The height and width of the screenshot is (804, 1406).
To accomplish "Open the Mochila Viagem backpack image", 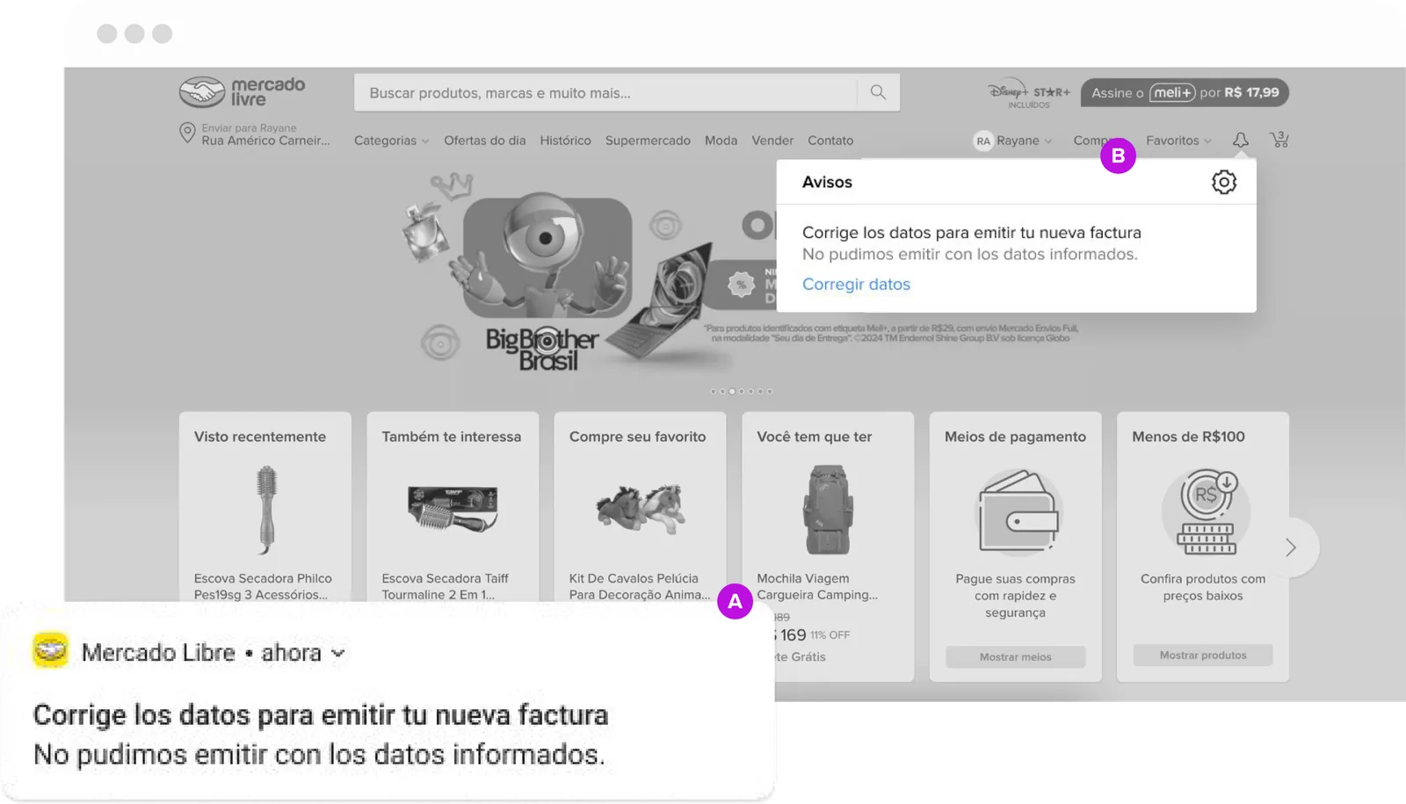I will [x=828, y=510].
